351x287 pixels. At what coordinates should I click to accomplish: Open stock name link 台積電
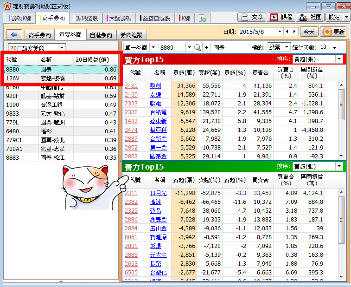tap(158, 112)
